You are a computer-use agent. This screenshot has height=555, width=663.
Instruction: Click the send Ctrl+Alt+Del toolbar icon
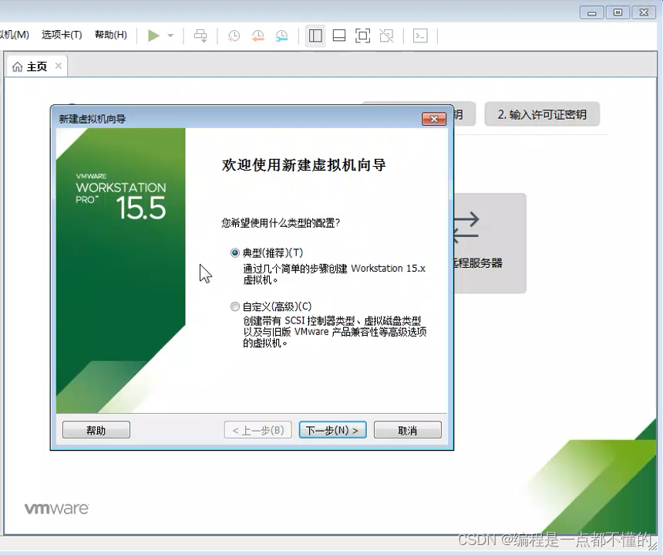click(200, 36)
